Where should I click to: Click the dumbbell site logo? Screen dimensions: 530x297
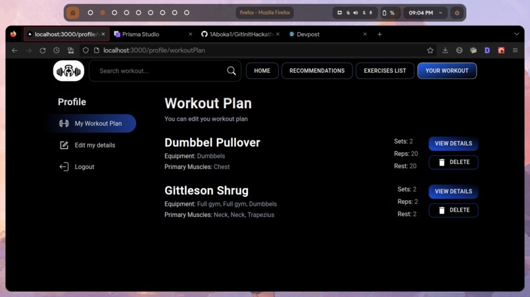pyautogui.click(x=68, y=71)
